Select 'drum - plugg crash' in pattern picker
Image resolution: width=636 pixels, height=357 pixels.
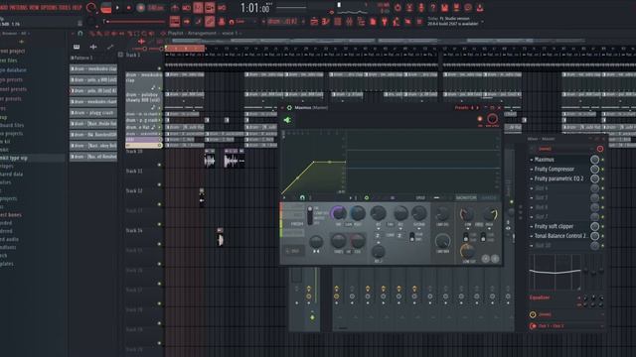point(93,112)
